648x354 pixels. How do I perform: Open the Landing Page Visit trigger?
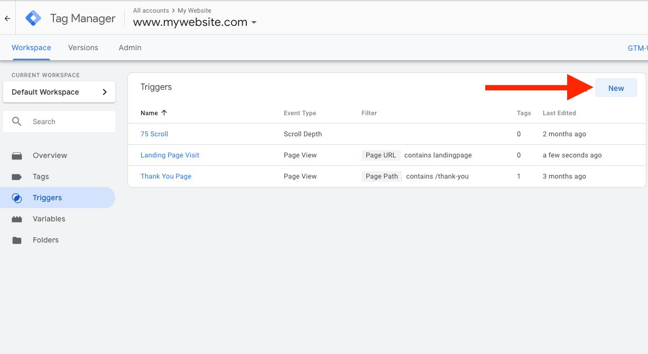pos(170,155)
